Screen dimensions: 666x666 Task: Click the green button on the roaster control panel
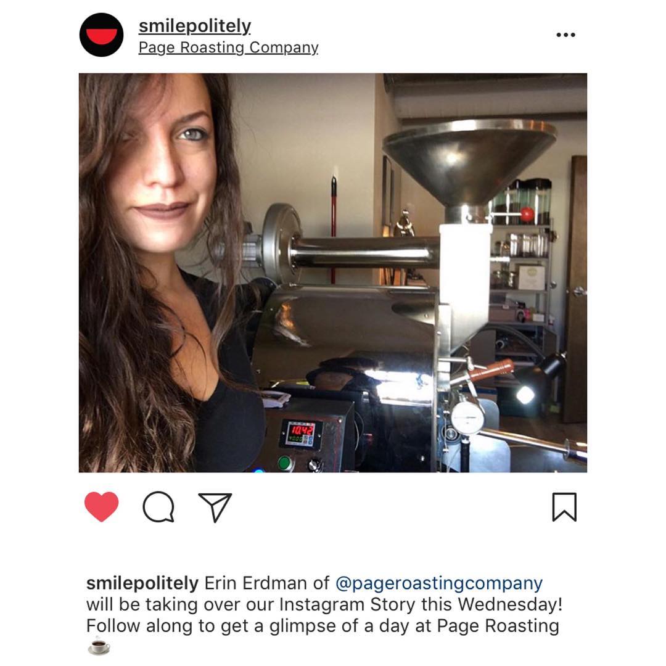[x=284, y=462]
